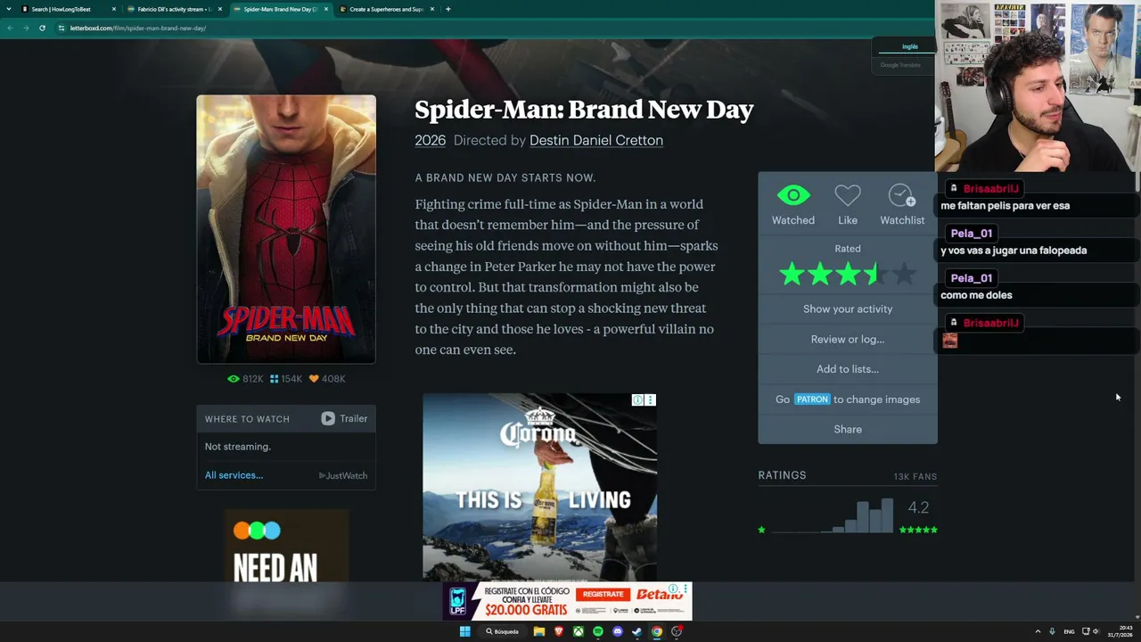Click the REGISTRATE button in Betano banner
Image resolution: width=1141 pixels, height=642 pixels.
(x=603, y=594)
